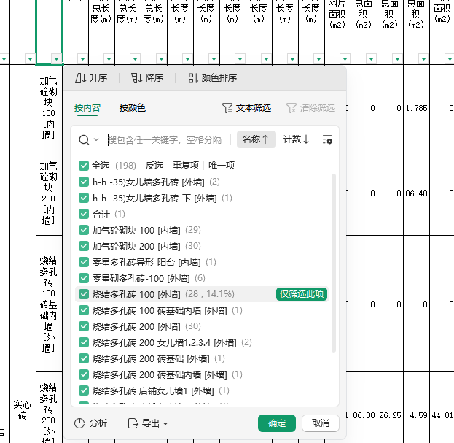Screen dimensions: 454x443
Task: Open 颜色排序 color sort option
Action: pyautogui.click(x=213, y=78)
